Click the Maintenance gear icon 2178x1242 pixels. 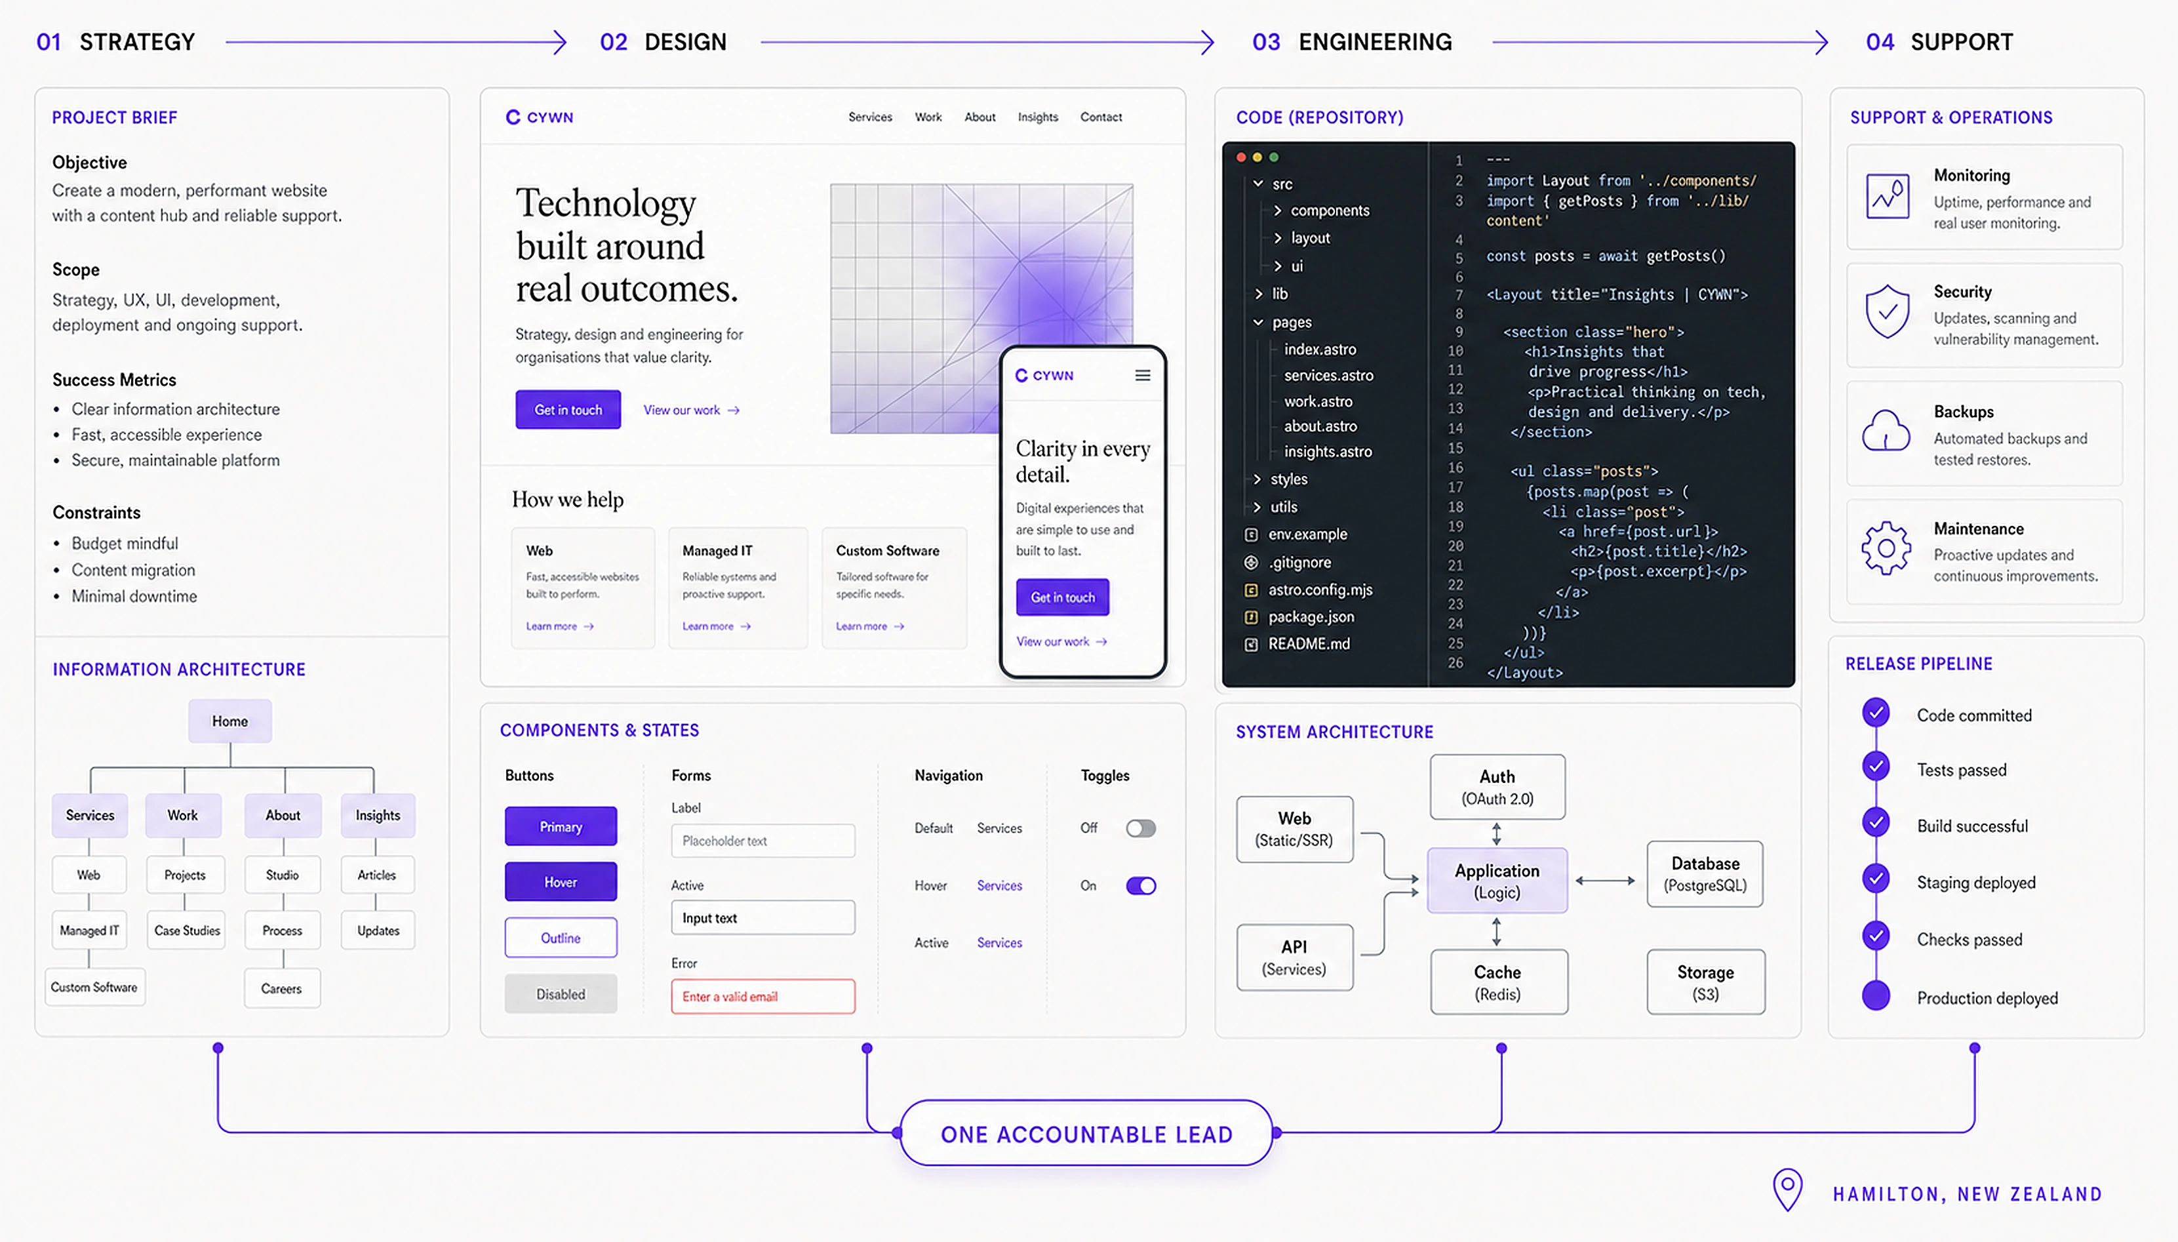(x=1886, y=548)
